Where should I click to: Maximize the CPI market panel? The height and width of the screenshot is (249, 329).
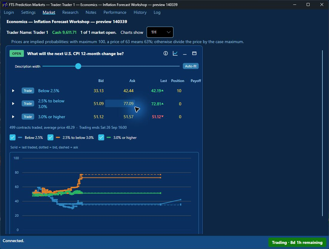[194, 53]
